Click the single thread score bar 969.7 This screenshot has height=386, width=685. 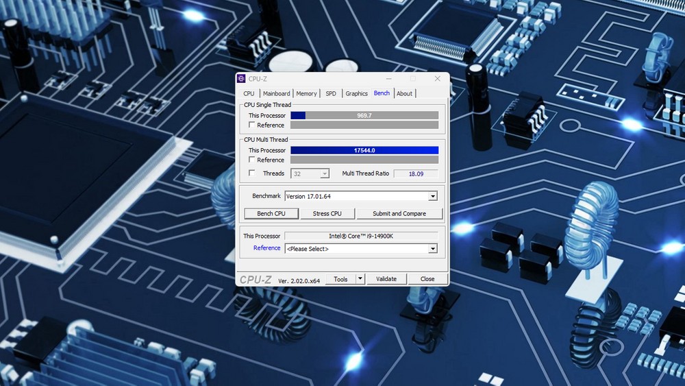(364, 115)
